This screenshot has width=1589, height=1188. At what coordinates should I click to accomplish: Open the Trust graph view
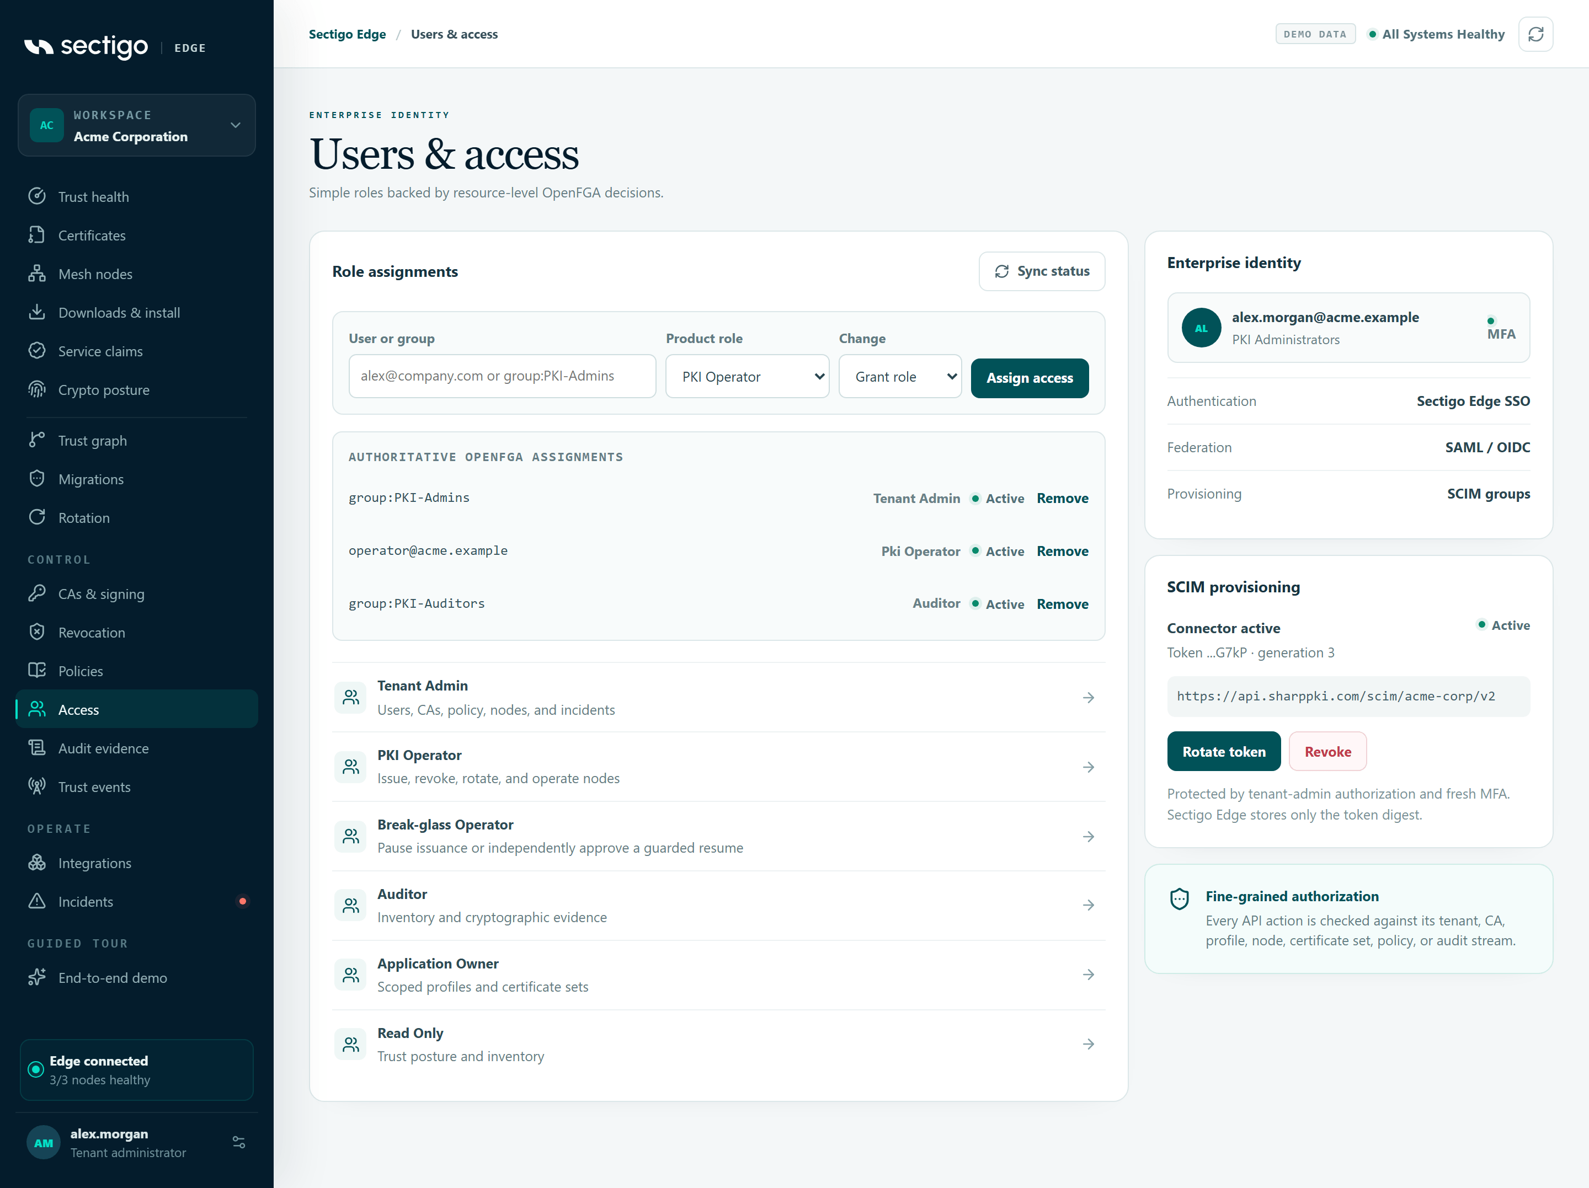point(136,440)
